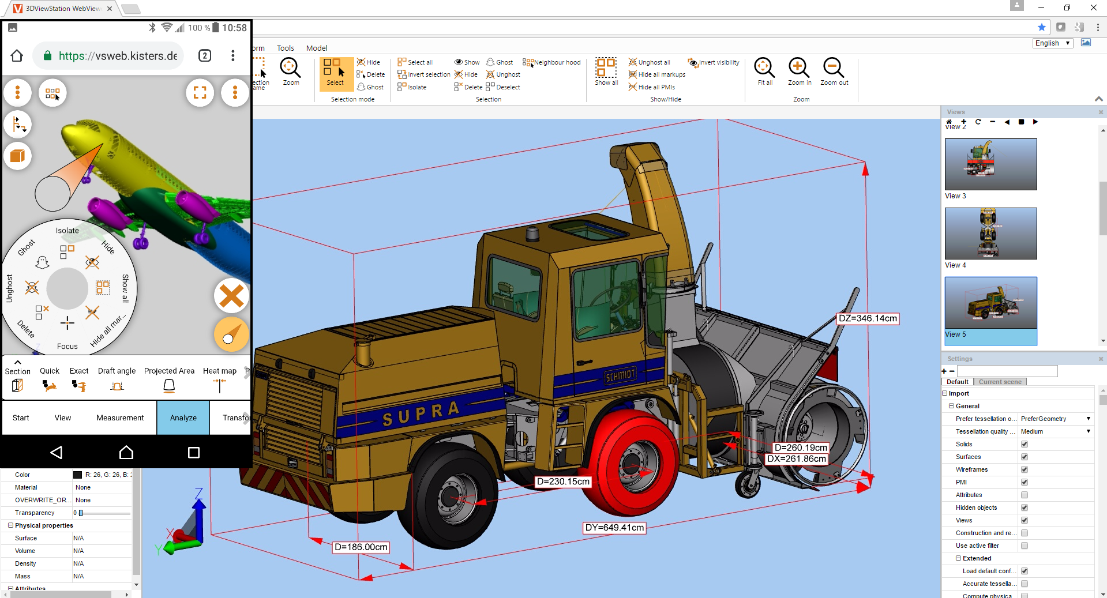The width and height of the screenshot is (1107, 598).
Task: Tap the fullscreen icon in mobile viewer
Action: coord(200,93)
